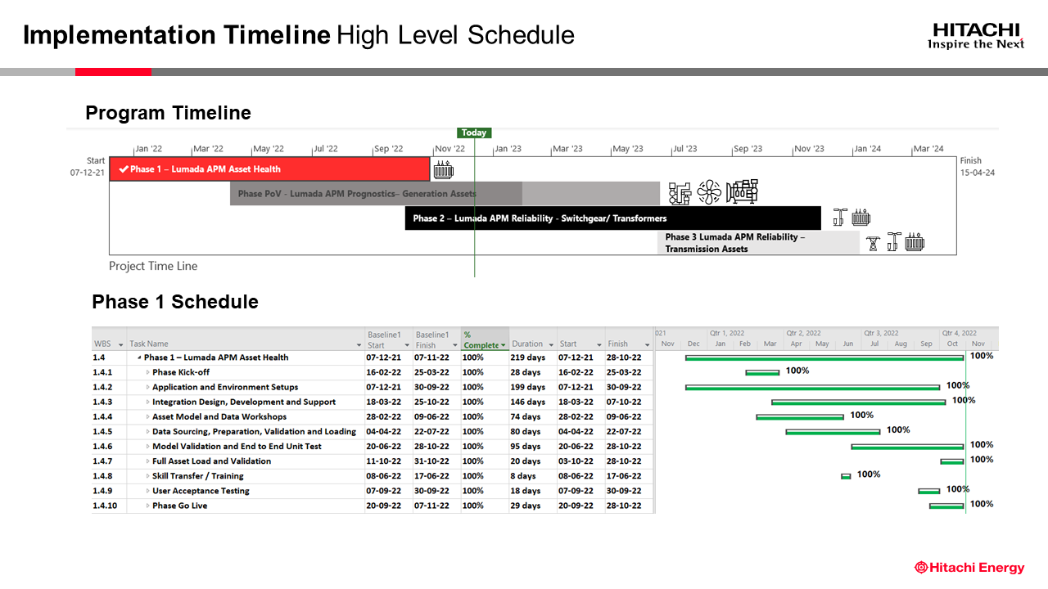Click the fan icon after Phase PoV bar
Viewport: 1048px width, 589px height.
pyautogui.click(x=709, y=193)
